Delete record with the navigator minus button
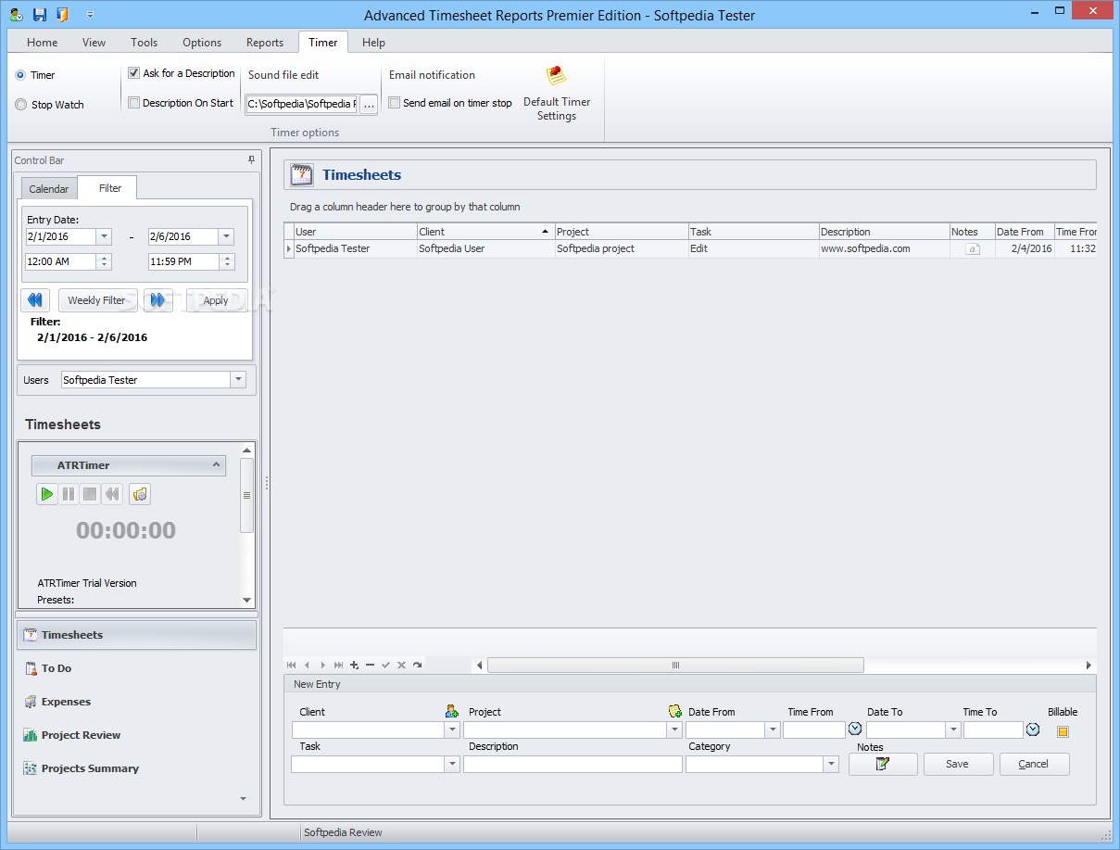Viewport: 1120px width, 850px height. (370, 666)
